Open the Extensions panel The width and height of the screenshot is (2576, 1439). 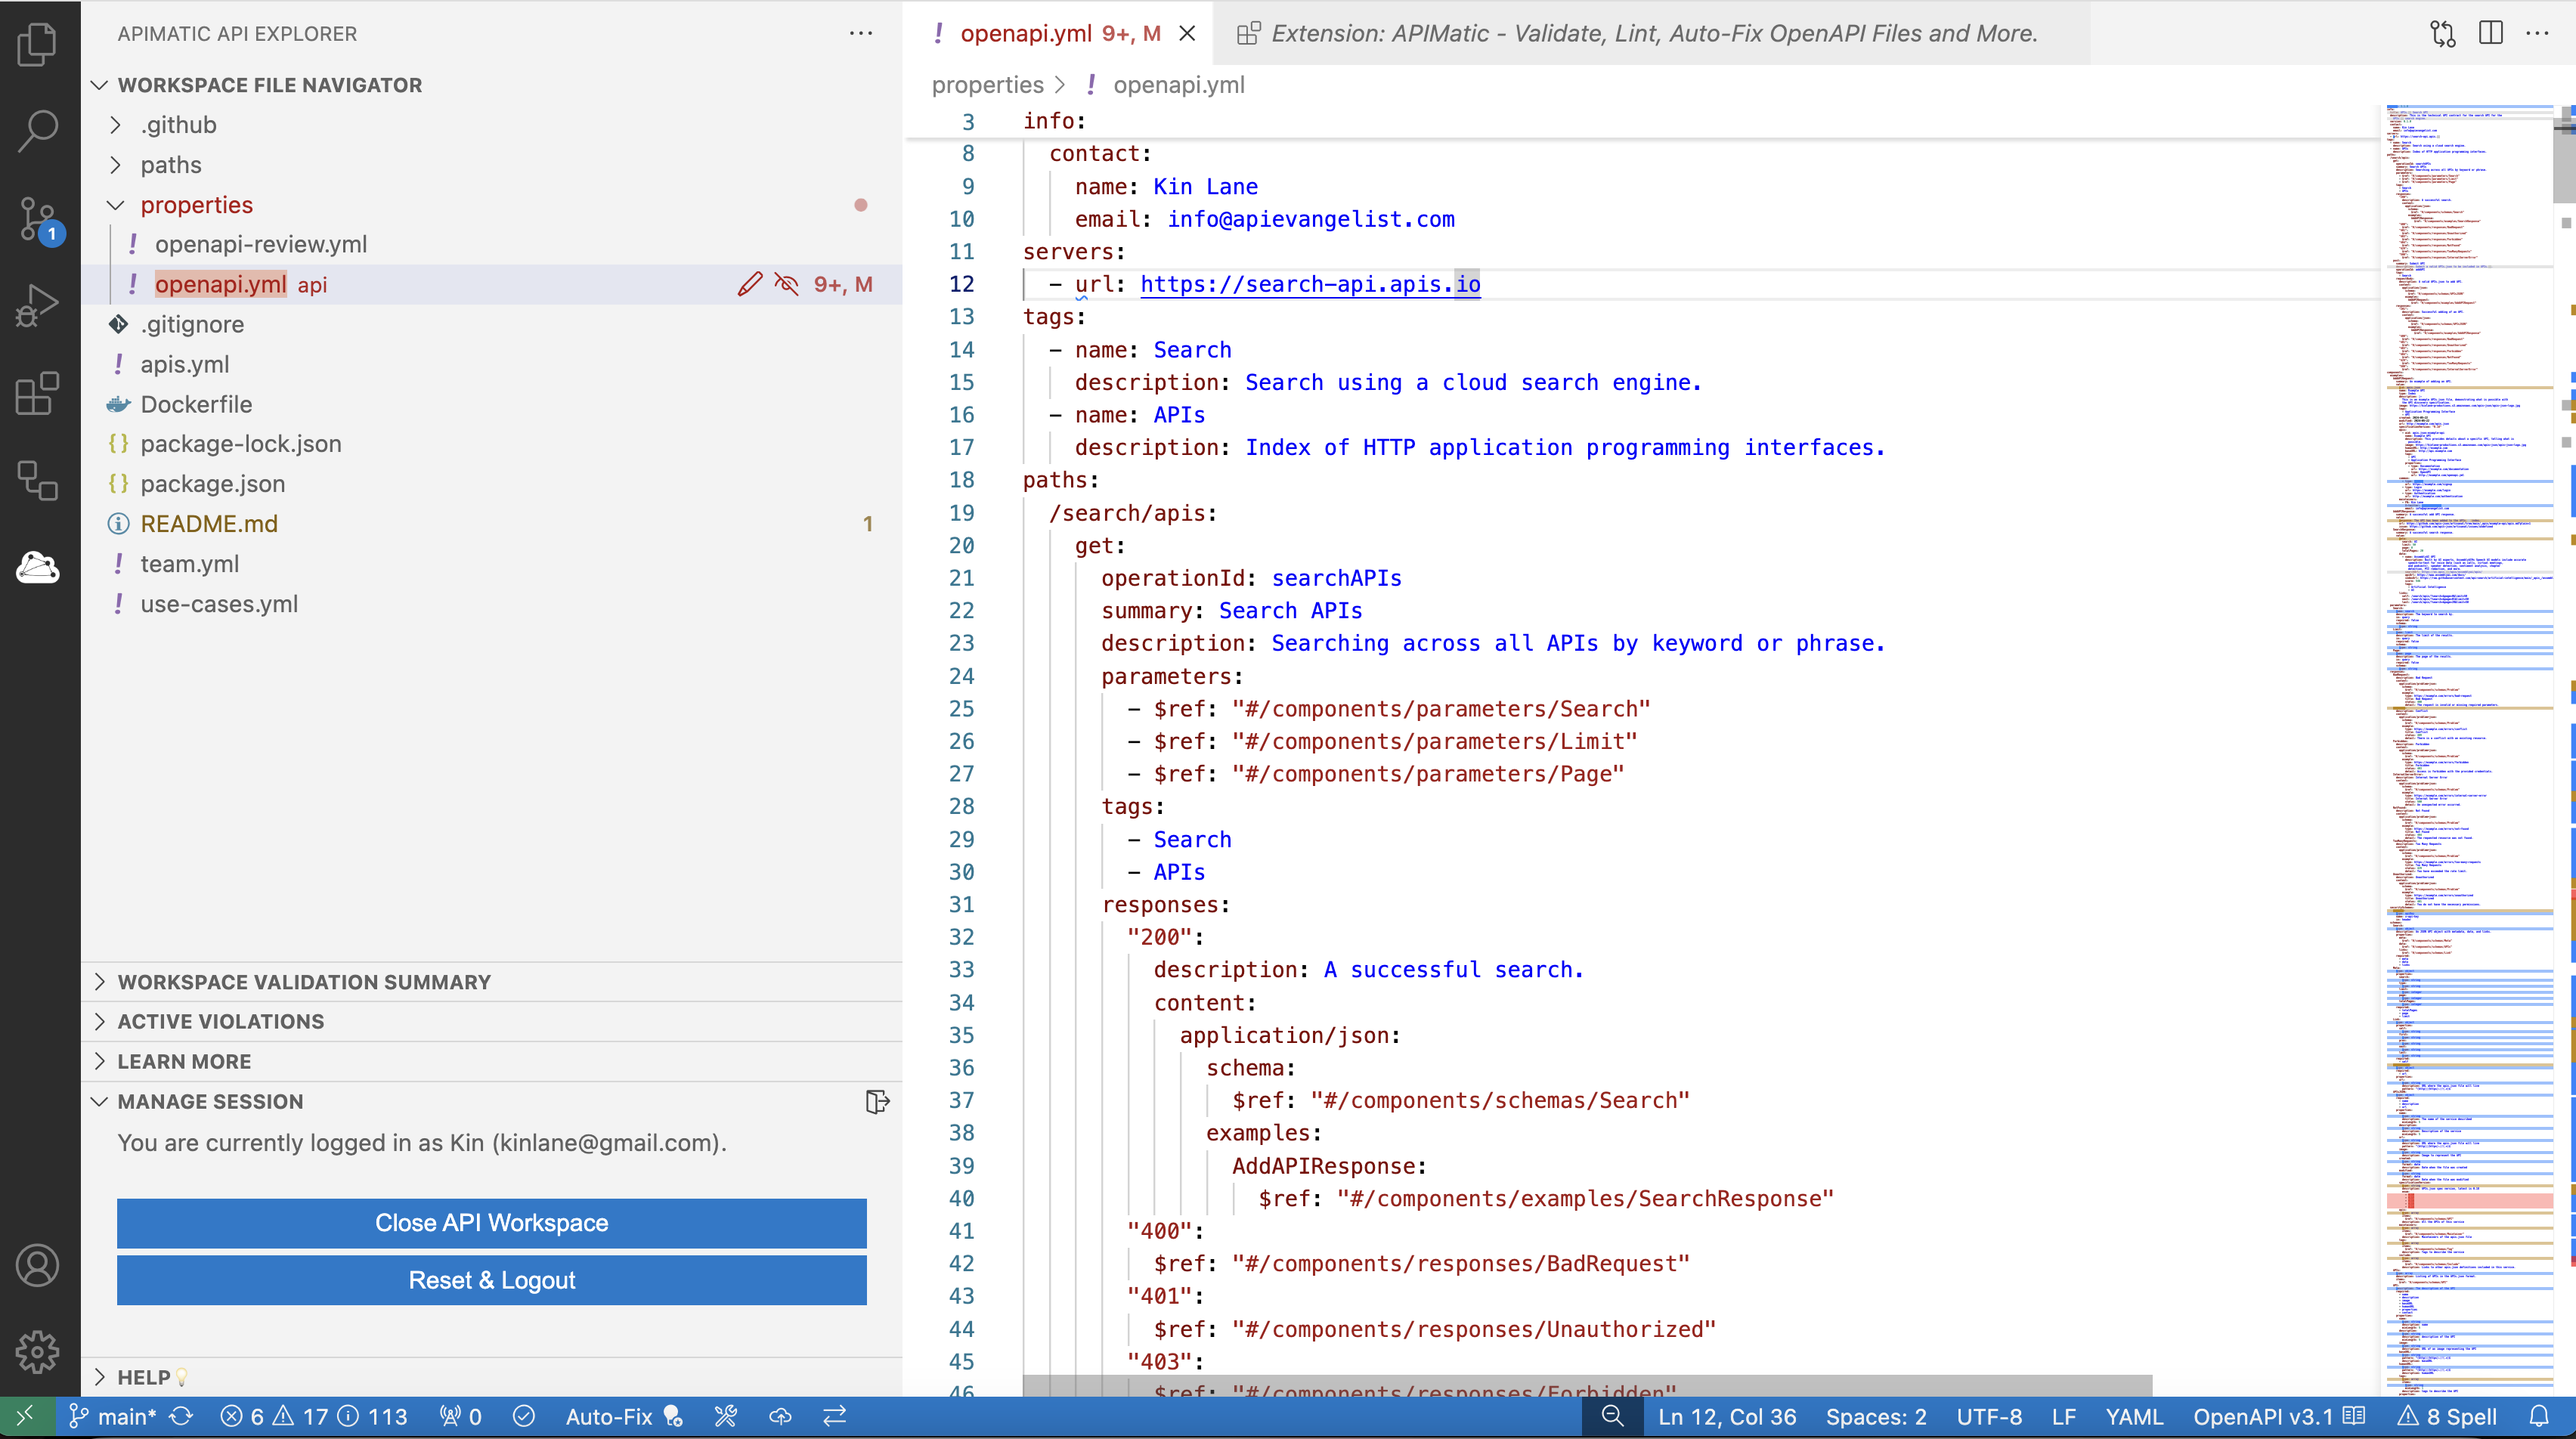click(37, 394)
